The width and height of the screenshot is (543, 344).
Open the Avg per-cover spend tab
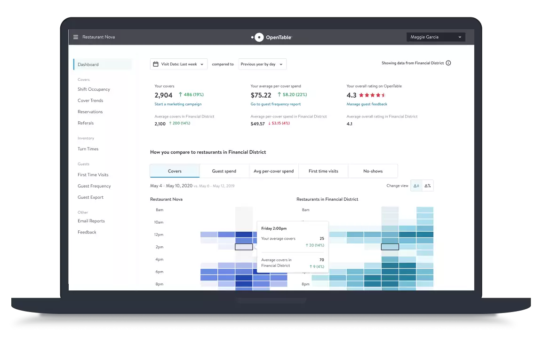coord(273,171)
